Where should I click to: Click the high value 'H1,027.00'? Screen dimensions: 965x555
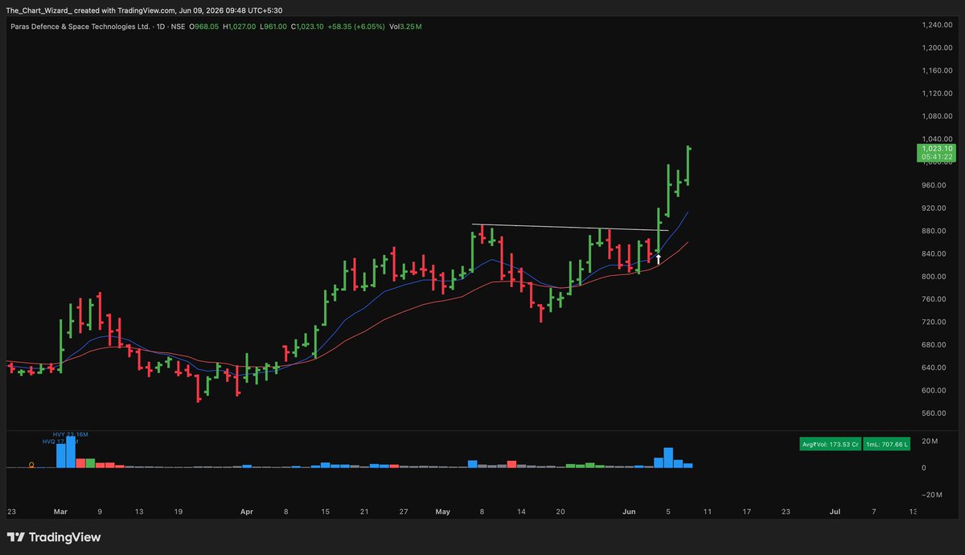click(240, 27)
